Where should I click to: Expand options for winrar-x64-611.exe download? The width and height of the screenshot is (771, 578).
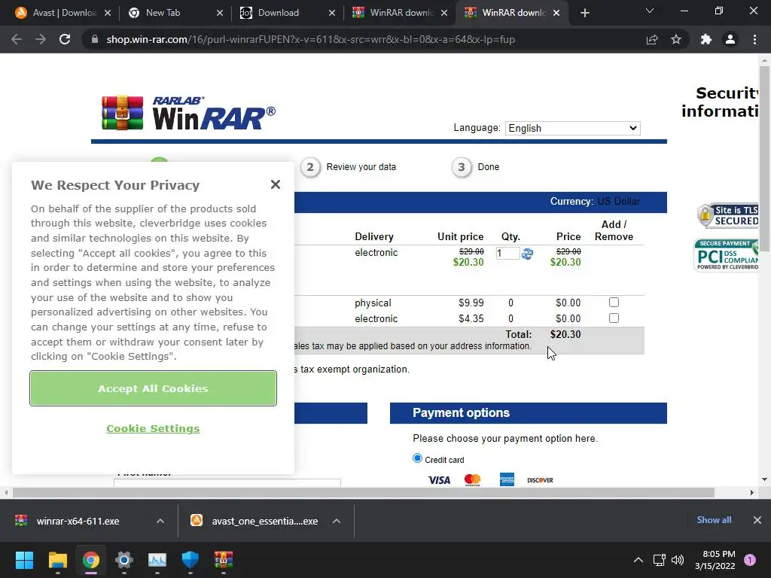click(160, 521)
